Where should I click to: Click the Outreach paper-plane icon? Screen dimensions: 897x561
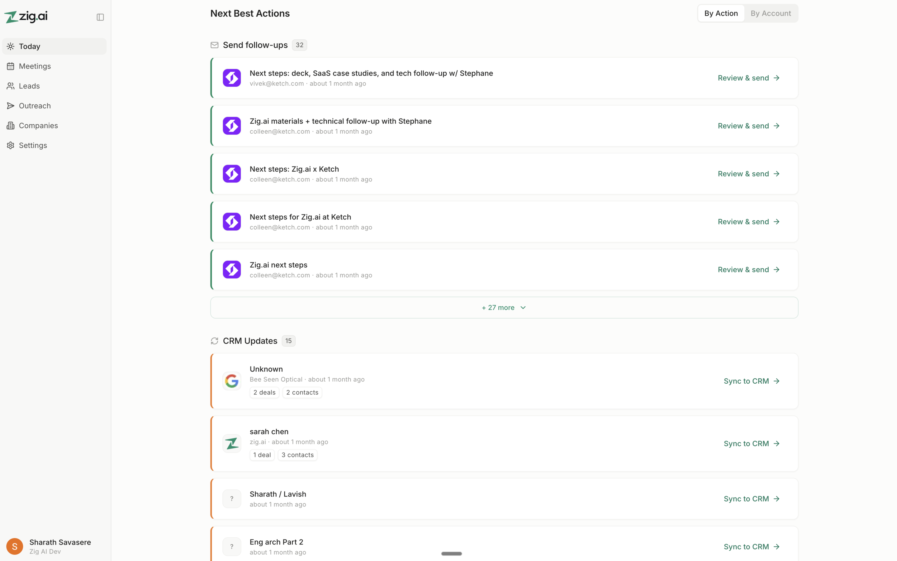click(11, 106)
